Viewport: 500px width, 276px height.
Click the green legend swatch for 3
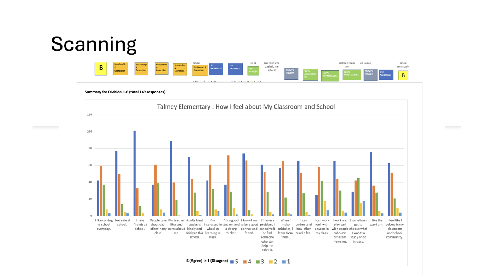pyautogui.click(x=258, y=262)
